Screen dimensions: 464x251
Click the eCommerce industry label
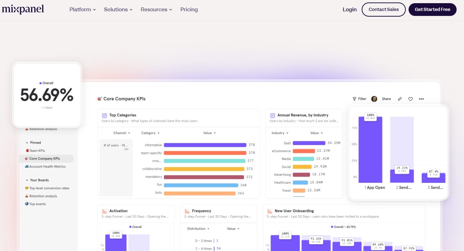[281, 151]
